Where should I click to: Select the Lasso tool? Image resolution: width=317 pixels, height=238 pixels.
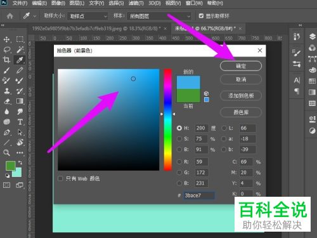7,50
